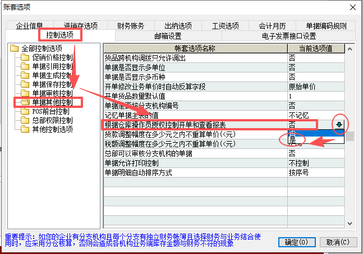Image resolution: width=363 pixels, height=254 pixels.
Task: Click the 单据生成控制 folder icon
Action: point(24,75)
